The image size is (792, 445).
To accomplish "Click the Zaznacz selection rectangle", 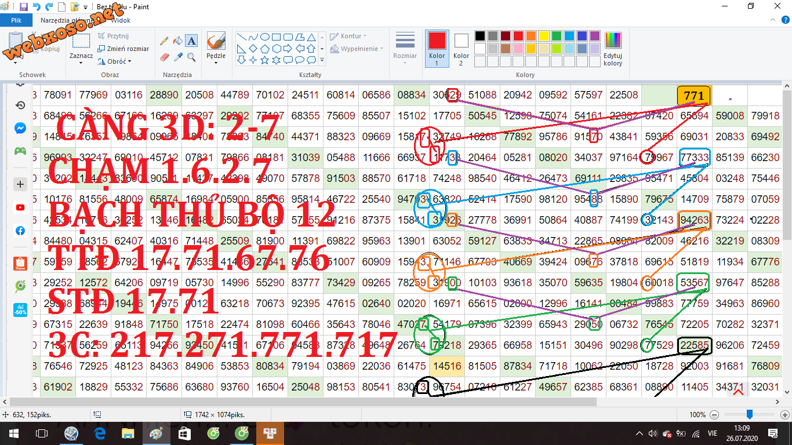I will pyautogui.click(x=81, y=41).
